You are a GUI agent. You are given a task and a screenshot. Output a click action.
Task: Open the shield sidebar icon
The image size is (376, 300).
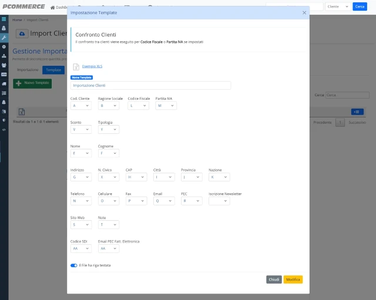4,120
